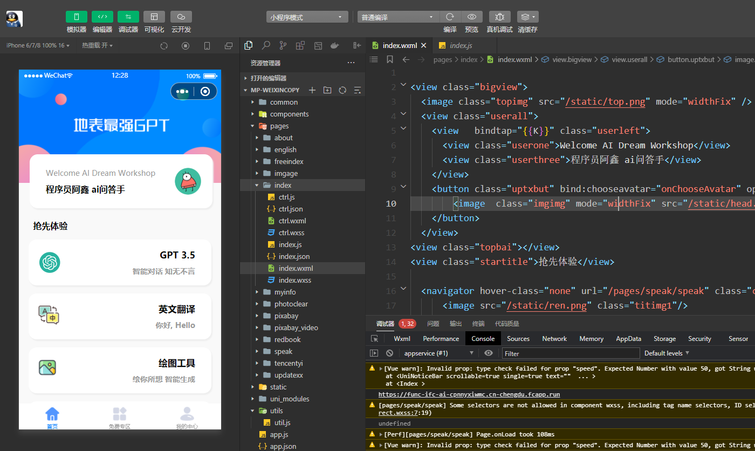This screenshot has width=755, height=451.
Task: Refresh the file explorer tree
Action: 342,90
